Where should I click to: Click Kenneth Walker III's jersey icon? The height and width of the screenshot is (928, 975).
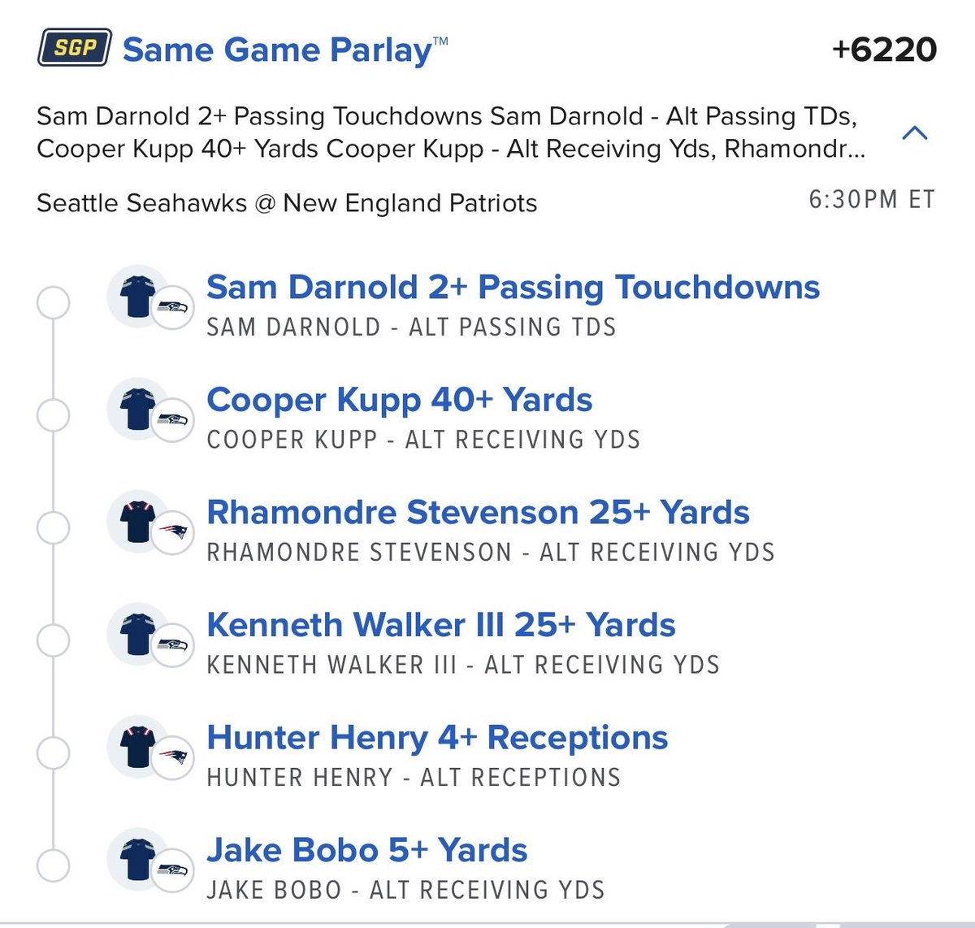[x=137, y=635]
